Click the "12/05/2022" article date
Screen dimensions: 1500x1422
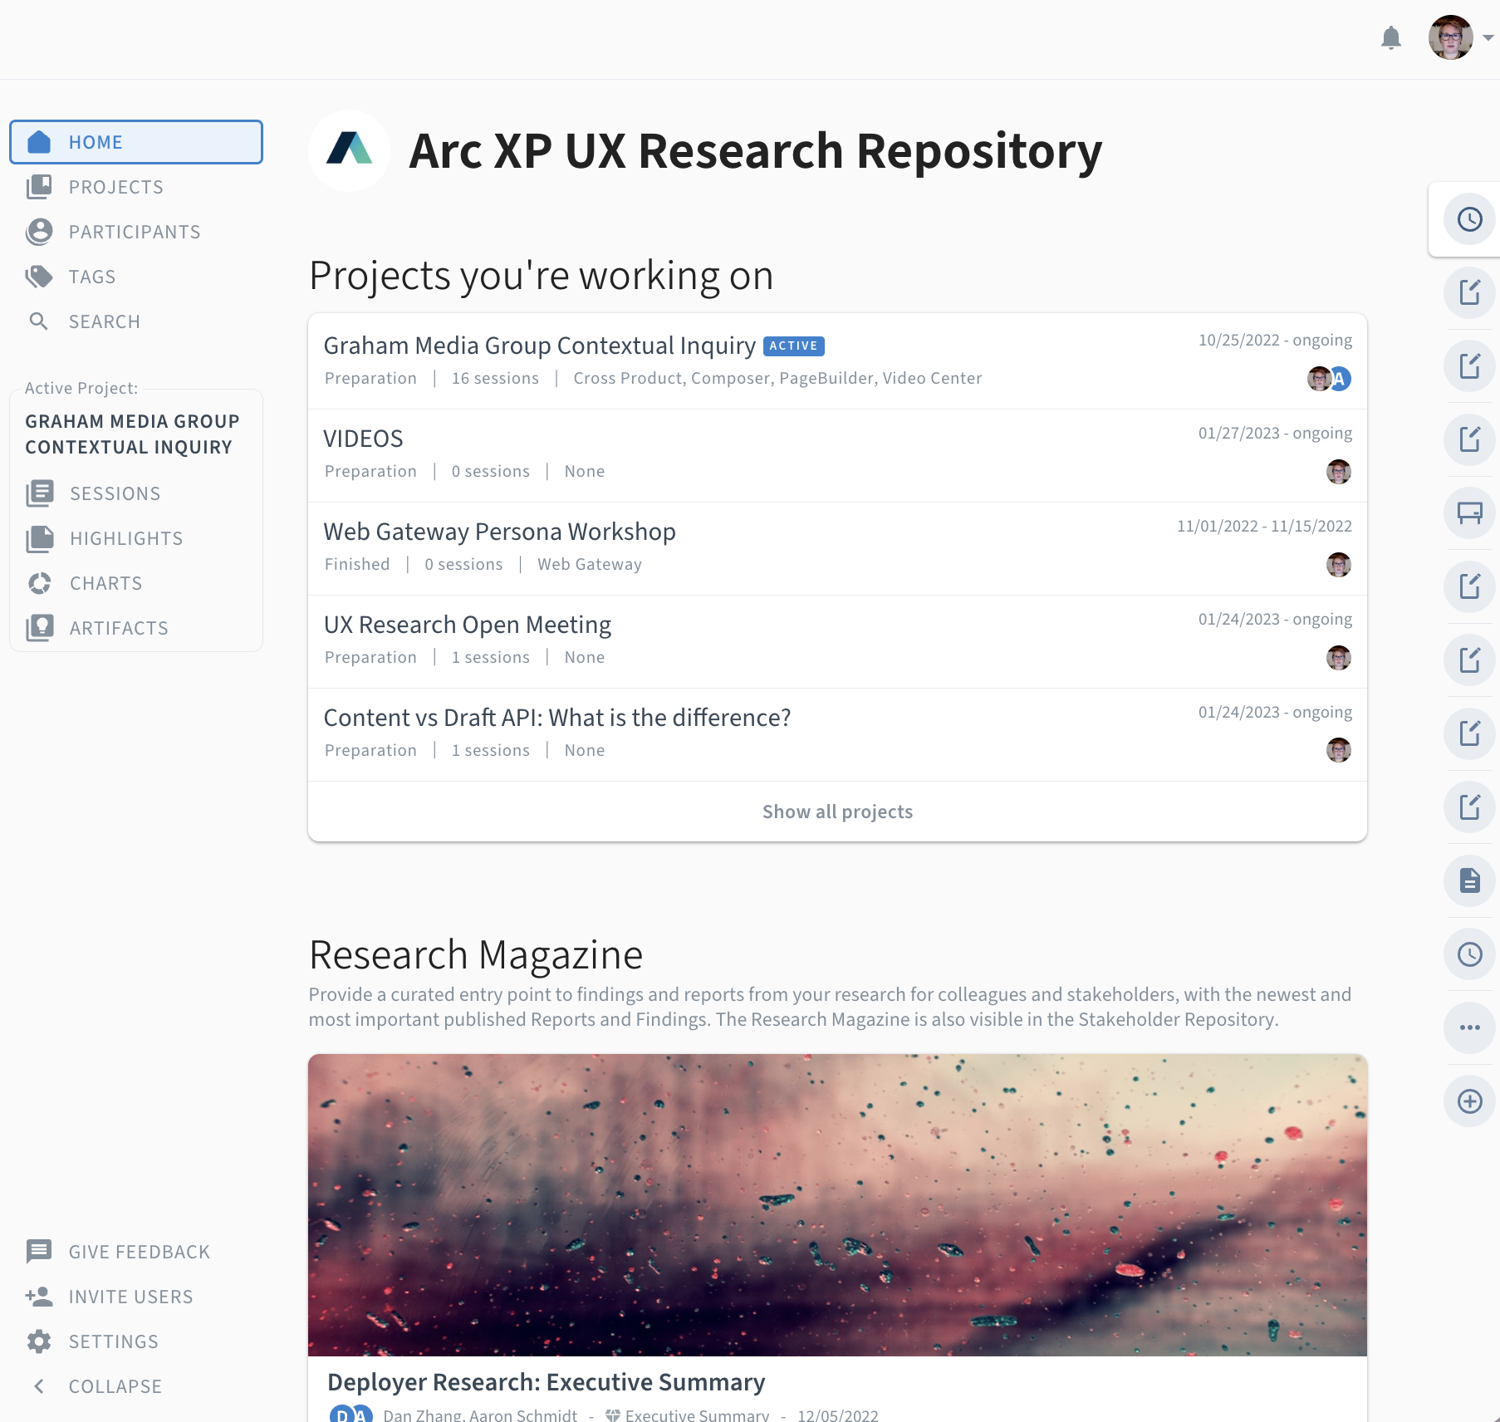[837, 1415]
